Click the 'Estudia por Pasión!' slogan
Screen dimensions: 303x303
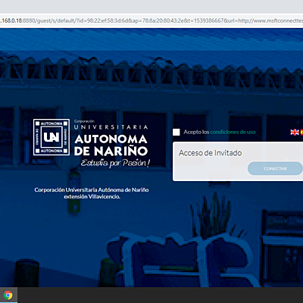click(x=115, y=163)
